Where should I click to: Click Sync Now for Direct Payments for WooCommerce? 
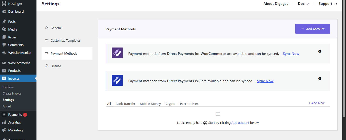pyautogui.click(x=291, y=54)
